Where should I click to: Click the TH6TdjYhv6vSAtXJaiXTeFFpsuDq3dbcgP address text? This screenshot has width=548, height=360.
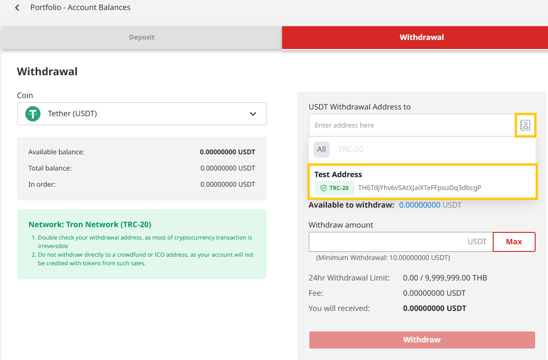[419, 188]
